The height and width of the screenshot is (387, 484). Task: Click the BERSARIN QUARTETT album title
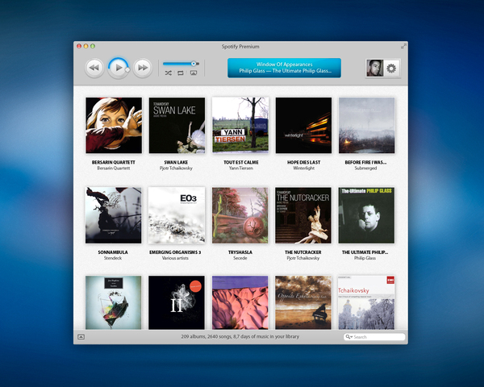[114, 162]
